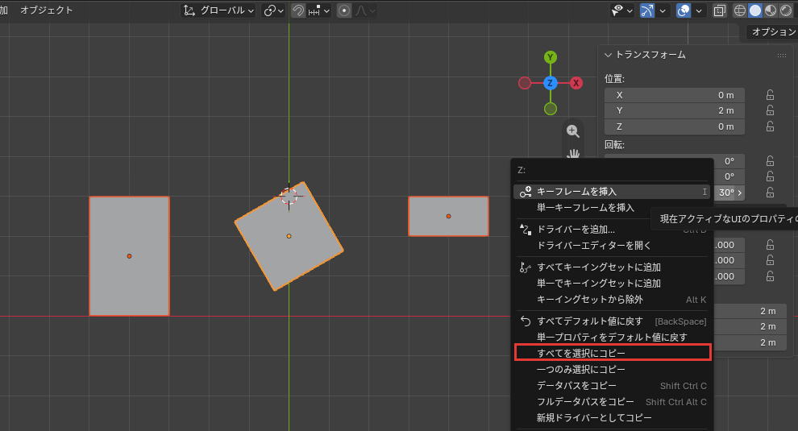Choose 新規ドライバーとしてコピー

pyautogui.click(x=612, y=418)
